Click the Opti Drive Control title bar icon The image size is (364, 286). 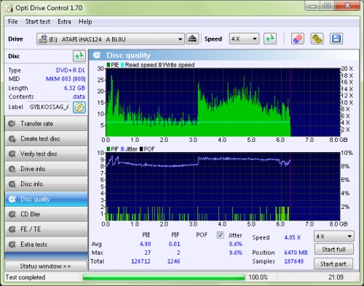[9, 8]
